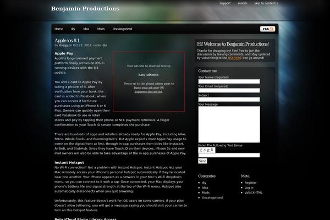The image size is (330, 220).
Task: Open the Uncategorized category in sidebar
Action: click(212, 197)
